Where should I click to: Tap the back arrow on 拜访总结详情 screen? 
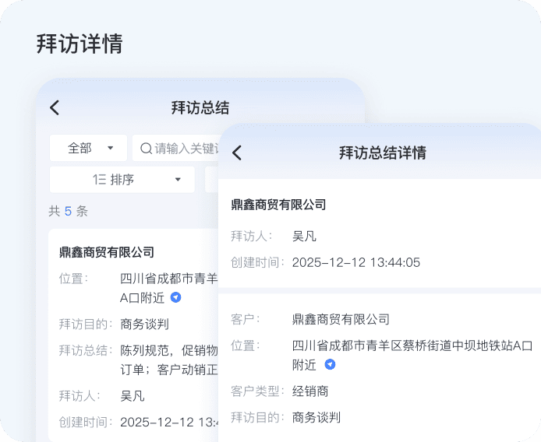(237, 153)
